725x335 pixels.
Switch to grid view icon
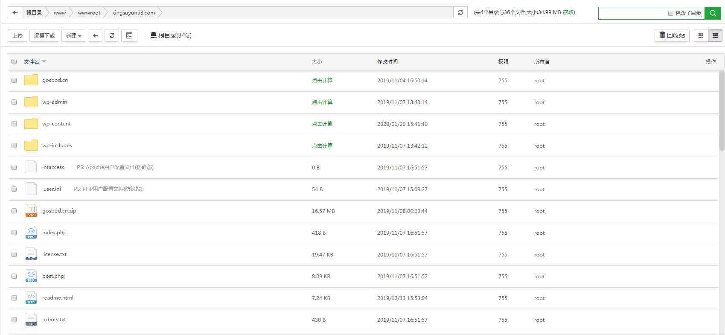click(701, 36)
